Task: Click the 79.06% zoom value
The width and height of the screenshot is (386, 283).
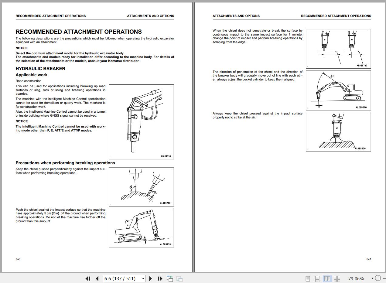Action: [x=356, y=278]
